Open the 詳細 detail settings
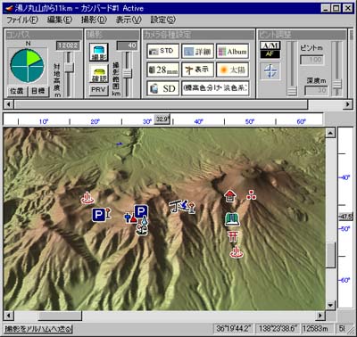 point(197,52)
